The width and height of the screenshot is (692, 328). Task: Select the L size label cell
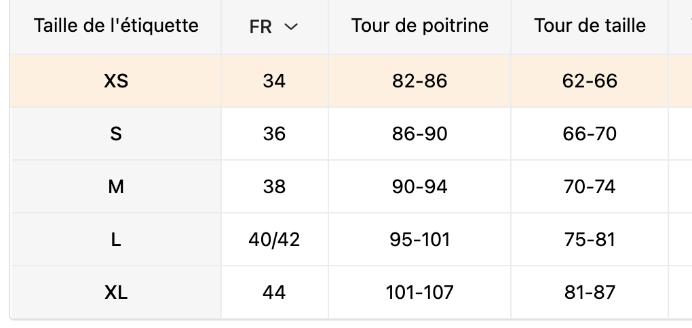pos(116,239)
